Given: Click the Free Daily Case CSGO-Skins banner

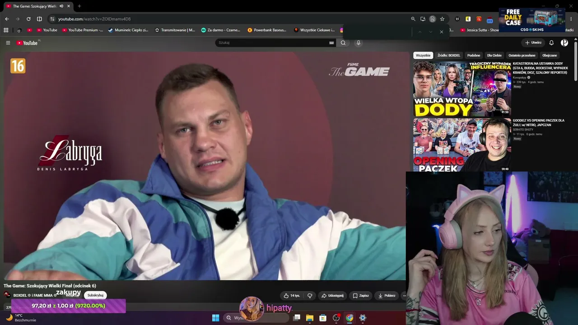Looking at the screenshot, I should point(532,20).
